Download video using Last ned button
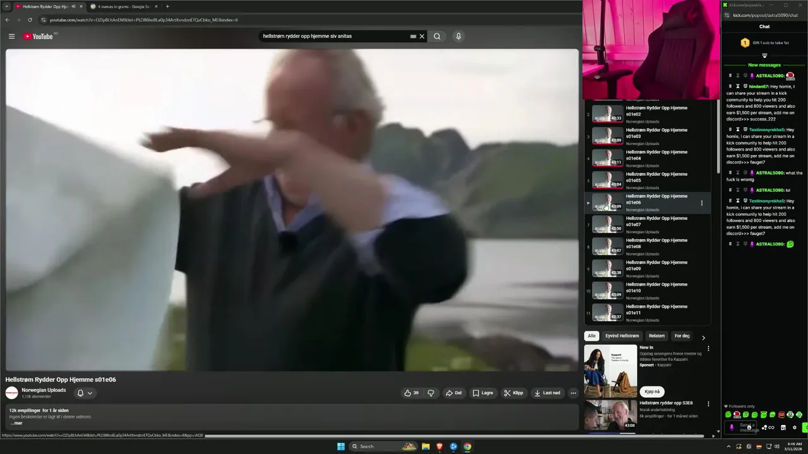808x454 pixels. (547, 393)
